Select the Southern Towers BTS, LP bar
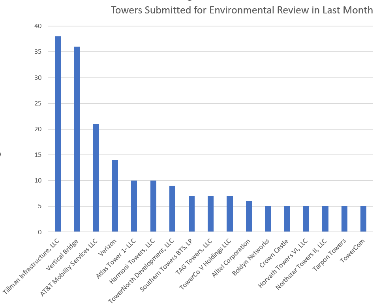This screenshot has height=305, width=379. point(191,214)
